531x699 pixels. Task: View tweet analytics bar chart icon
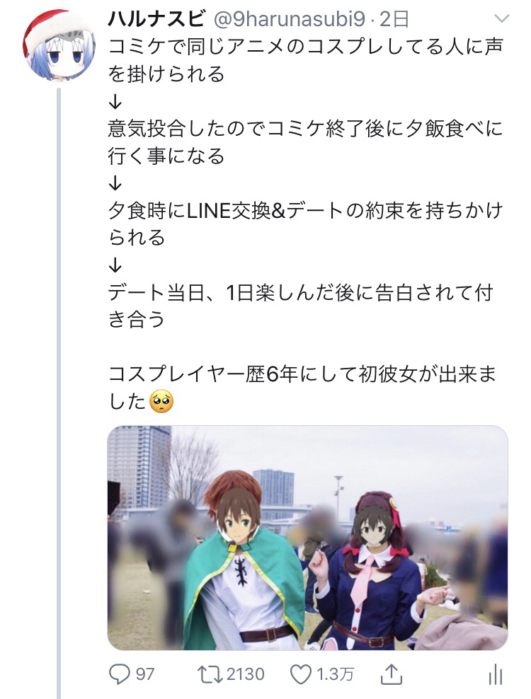coord(496,674)
